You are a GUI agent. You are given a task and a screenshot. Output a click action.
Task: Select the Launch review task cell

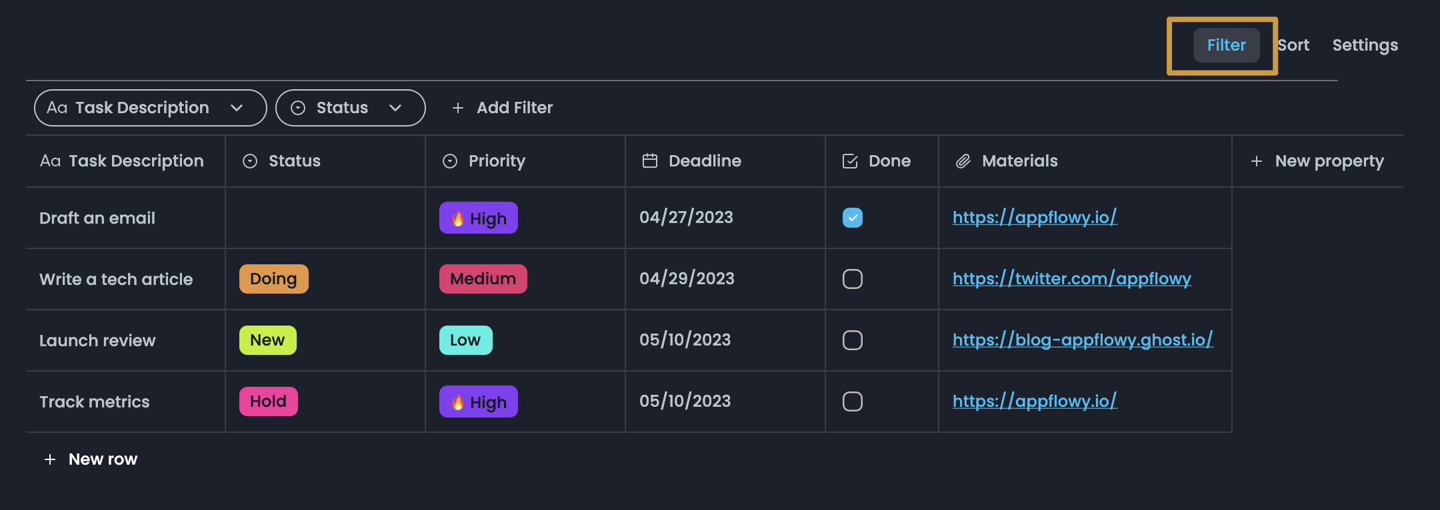(x=97, y=341)
